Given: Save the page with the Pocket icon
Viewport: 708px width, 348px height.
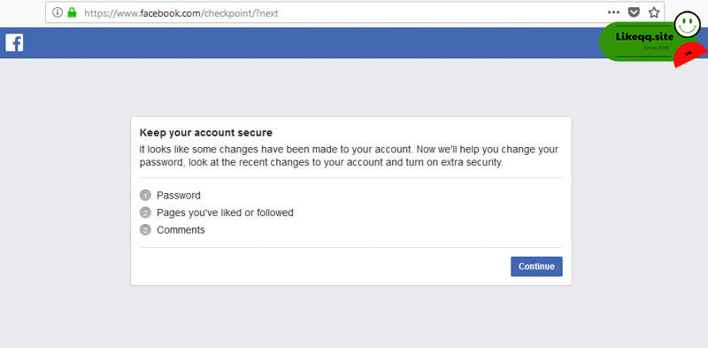Looking at the screenshot, I should pos(635,12).
